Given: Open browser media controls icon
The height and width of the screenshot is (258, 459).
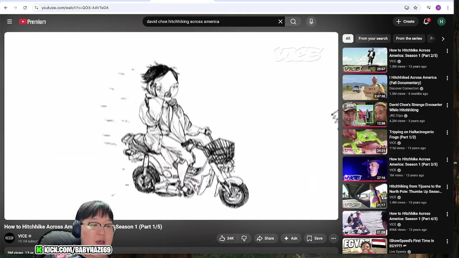Looking at the screenshot, I should click(x=429, y=8).
